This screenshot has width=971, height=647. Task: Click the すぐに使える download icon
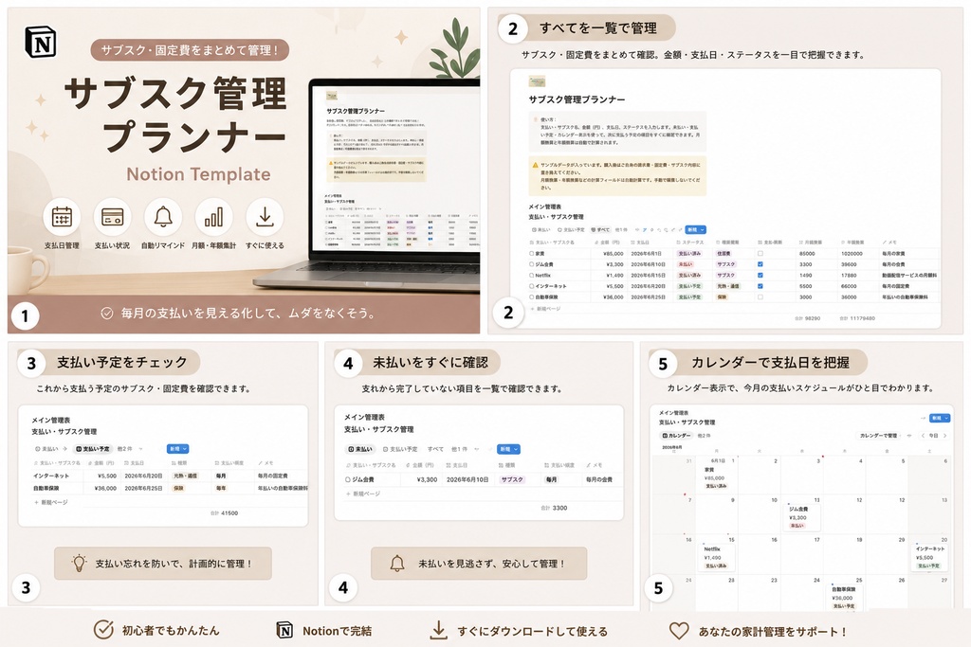(265, 217)
